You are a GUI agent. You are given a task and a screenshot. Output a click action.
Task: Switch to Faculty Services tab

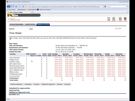[x=30, y=24]
